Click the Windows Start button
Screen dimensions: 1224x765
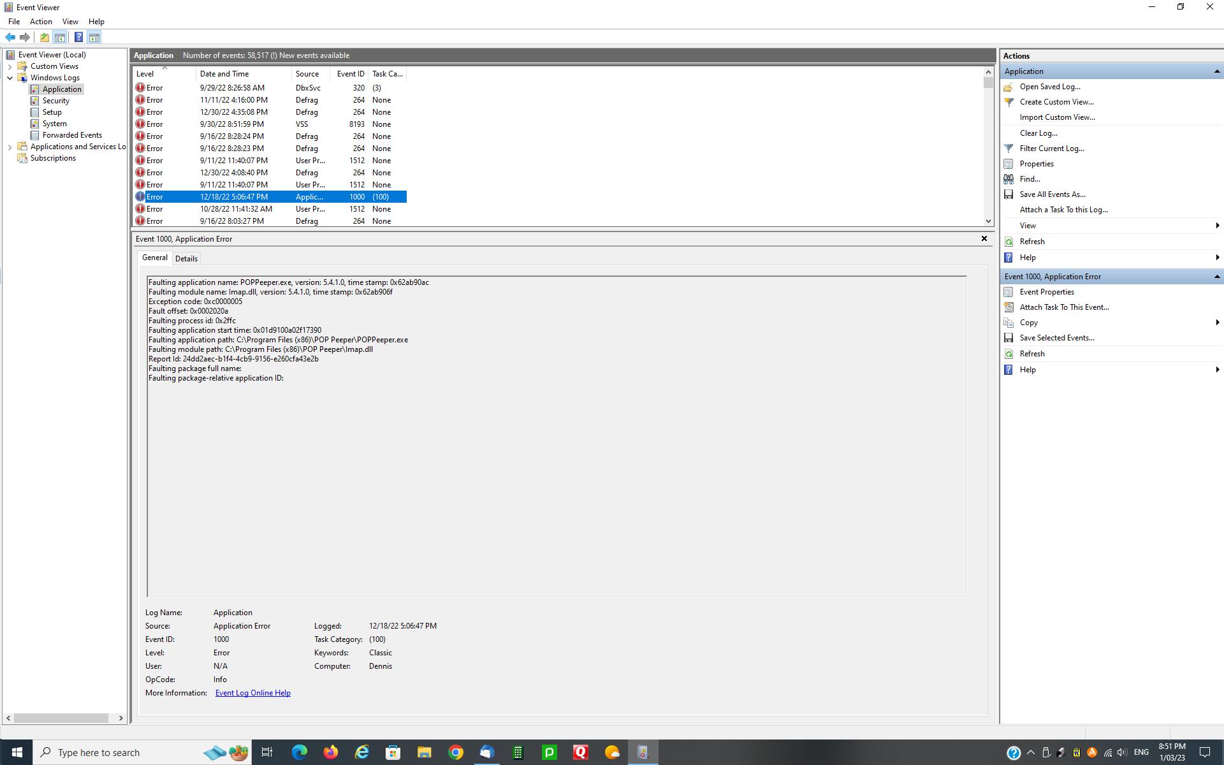17,753
